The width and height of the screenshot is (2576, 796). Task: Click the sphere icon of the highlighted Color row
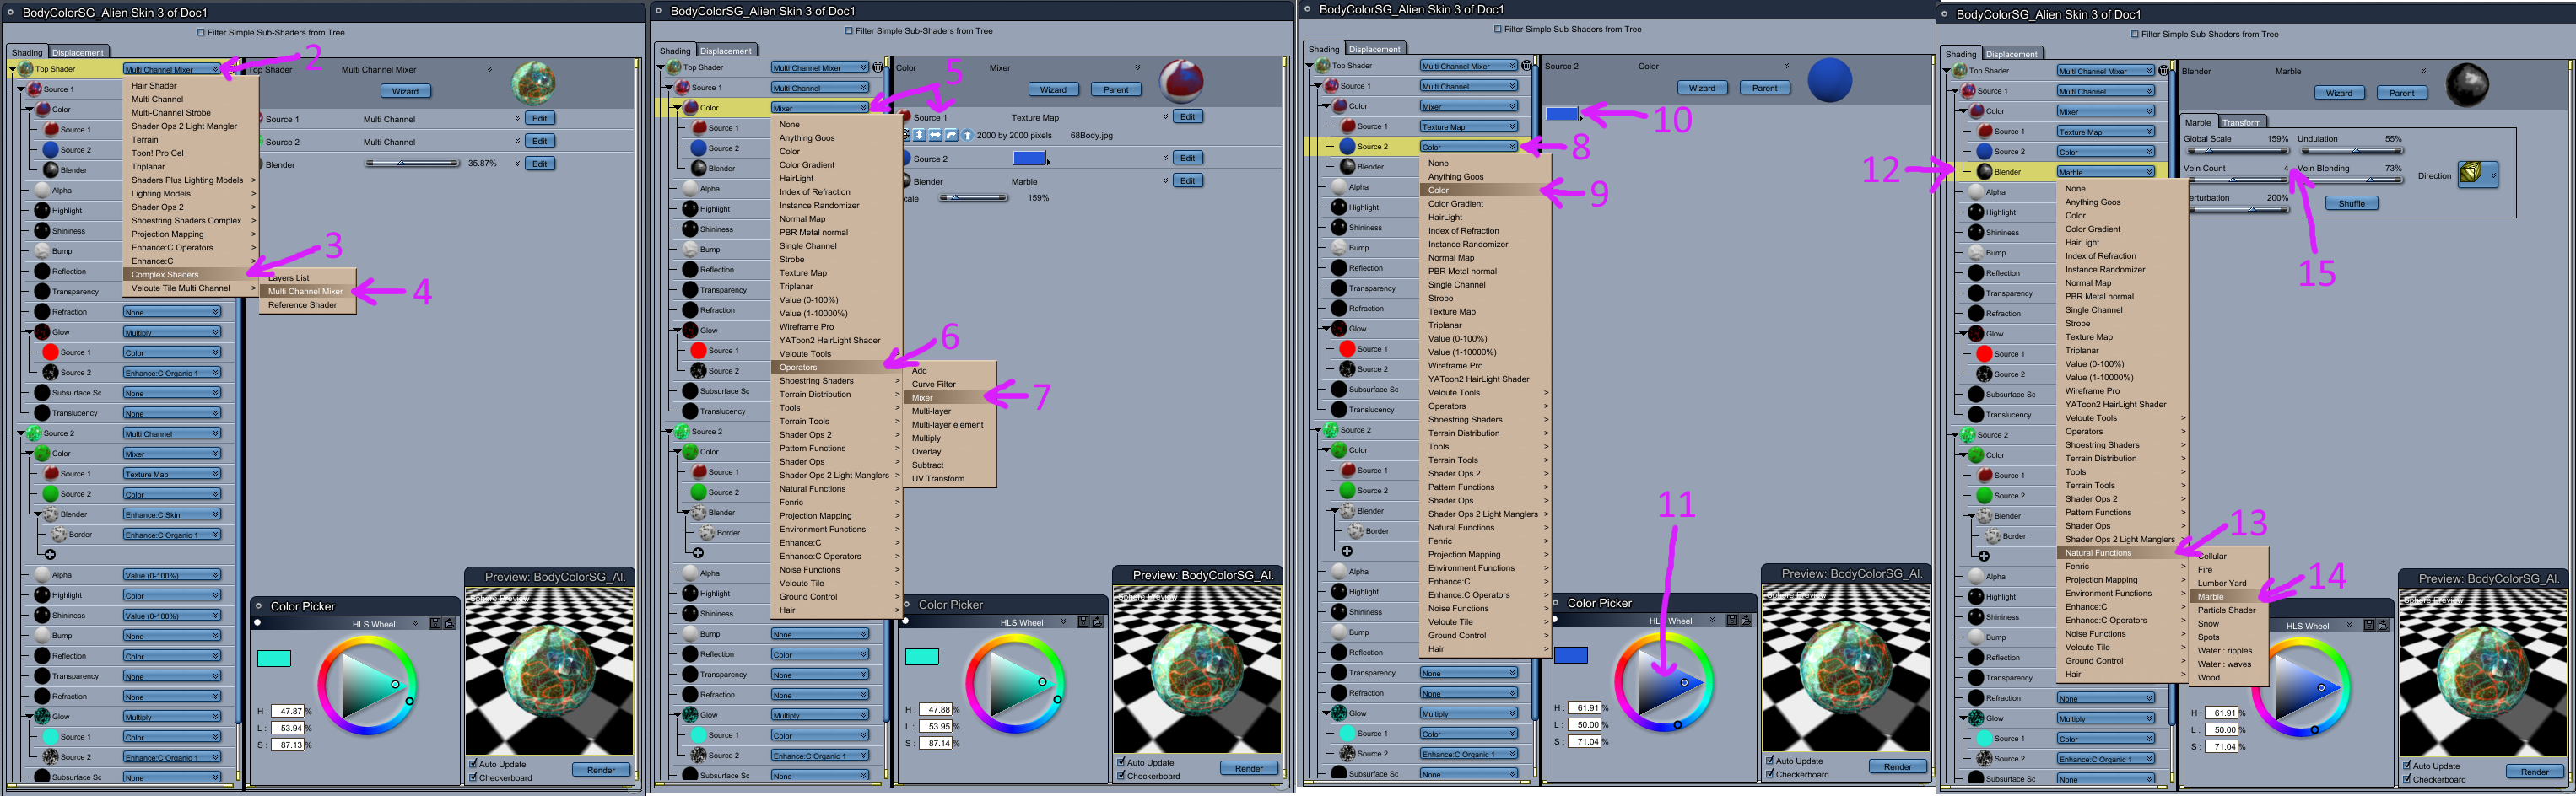pyautogui.click(x=690, y=107)
